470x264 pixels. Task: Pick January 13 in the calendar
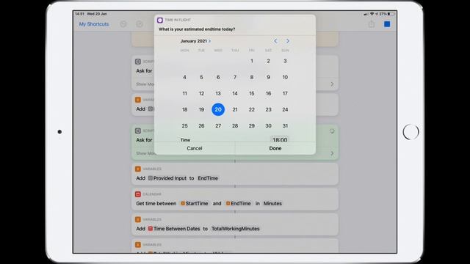(218, 93)
